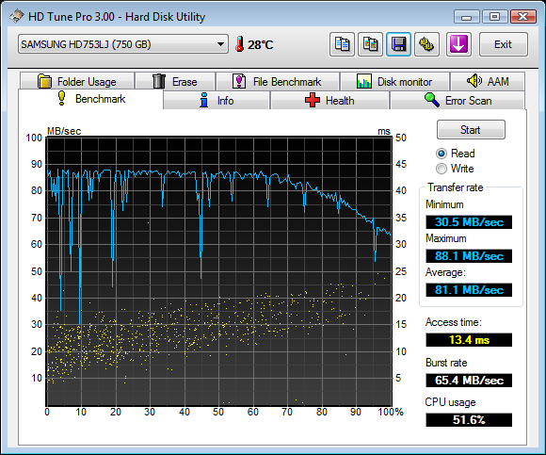Click the Exit button
Viewport: 546px width, 455px height.
point(504,44)
